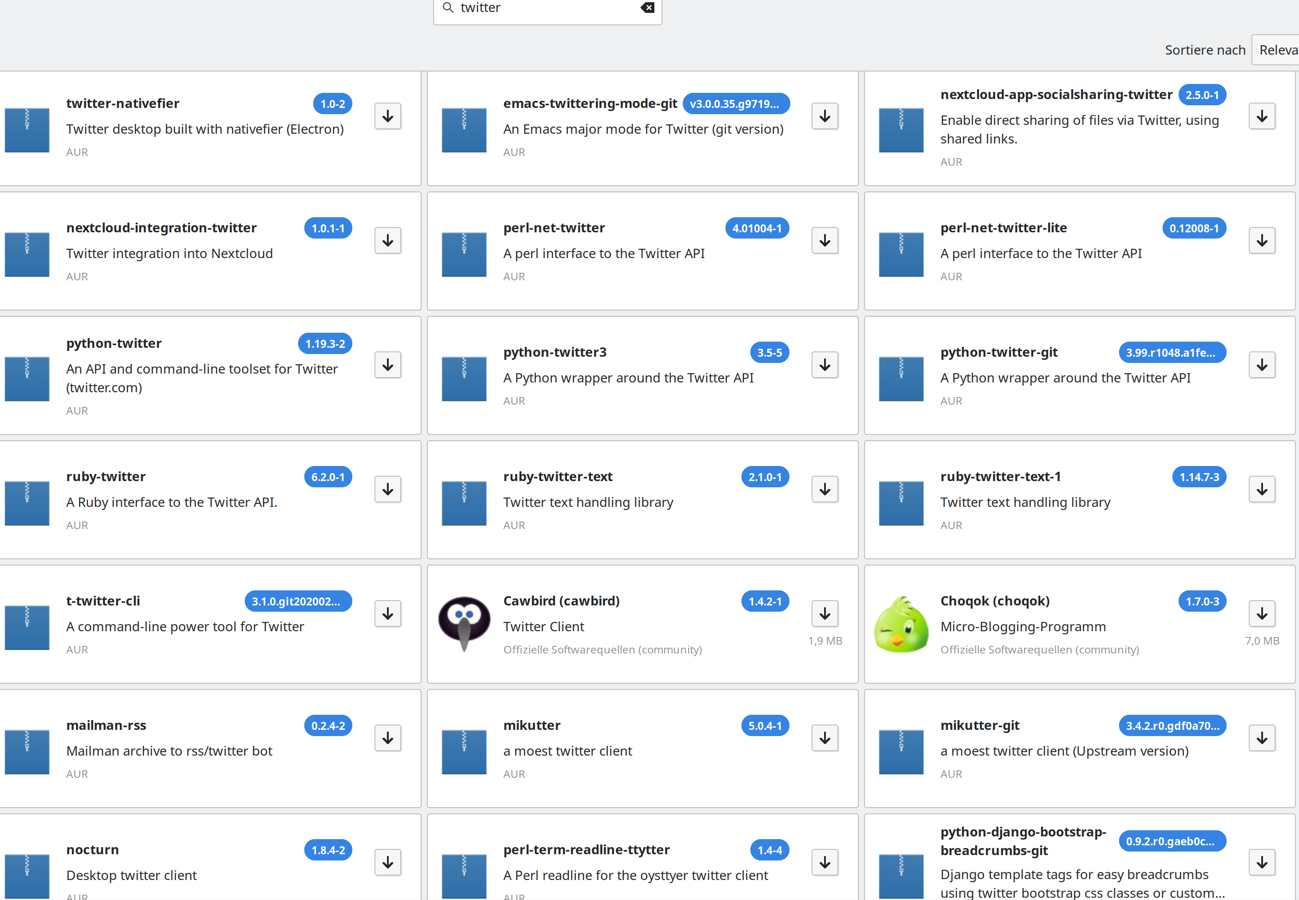Open the Choqok (choqok) title
This screenshot has width=1299, height=900.
pos(995,601)
